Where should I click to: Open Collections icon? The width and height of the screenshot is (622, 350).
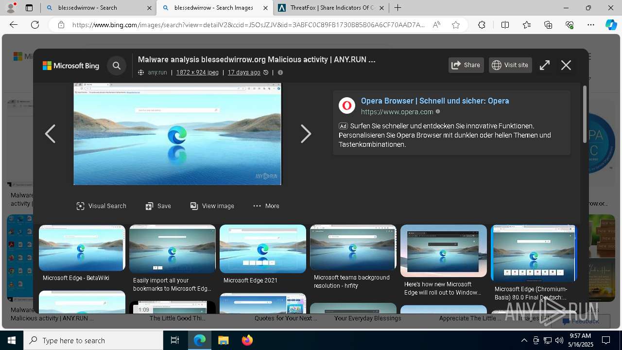point(548,25)
